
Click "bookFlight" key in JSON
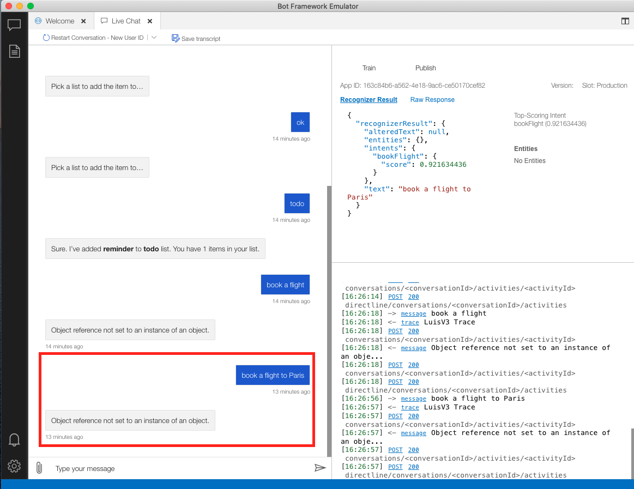398,156
